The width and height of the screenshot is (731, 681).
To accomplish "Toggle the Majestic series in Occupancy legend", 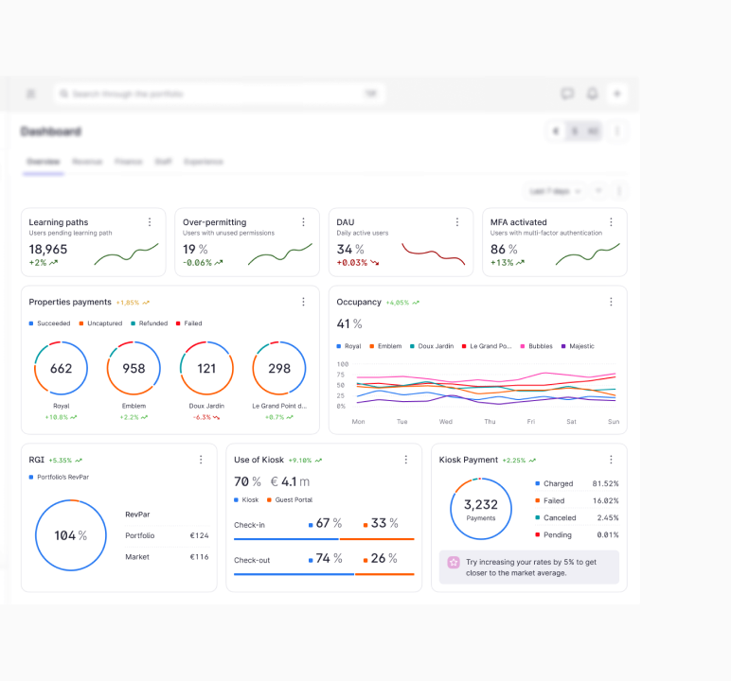I will tap(578, 346).
